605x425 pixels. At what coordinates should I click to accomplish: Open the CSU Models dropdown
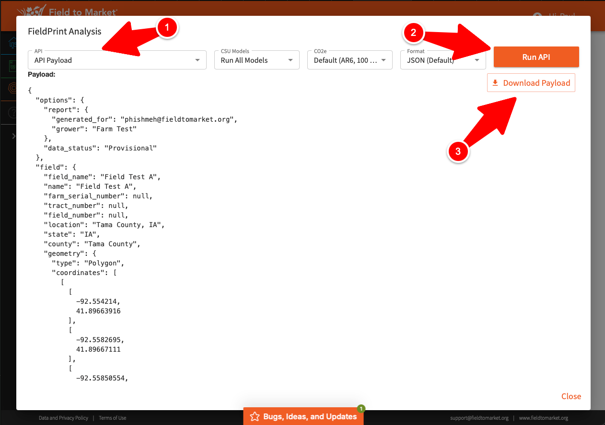point(256,60)
